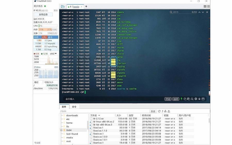
Task: Open the eth0 network interface dropdown
Action: [x=53, y=54]
